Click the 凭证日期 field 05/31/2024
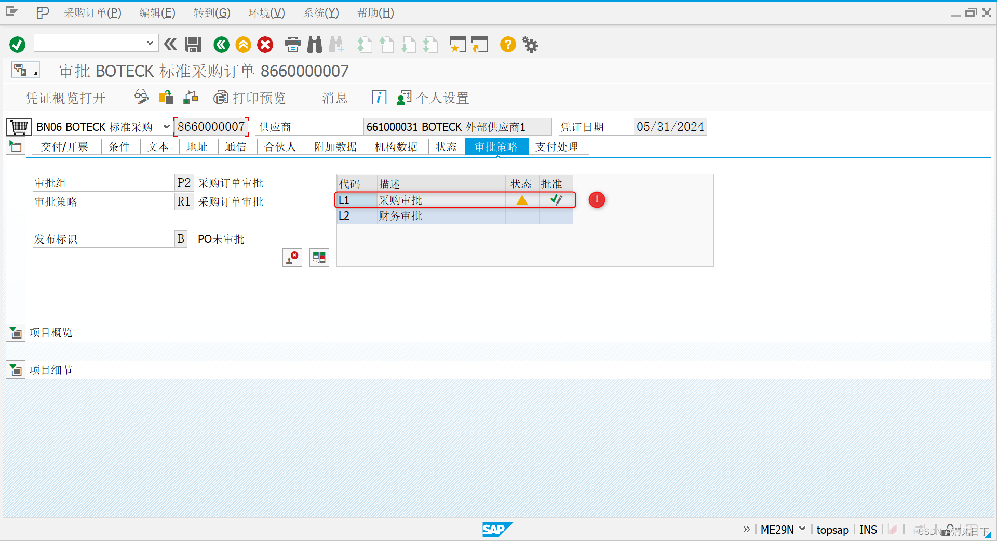997x541 pixels. (x=670, y=127)
